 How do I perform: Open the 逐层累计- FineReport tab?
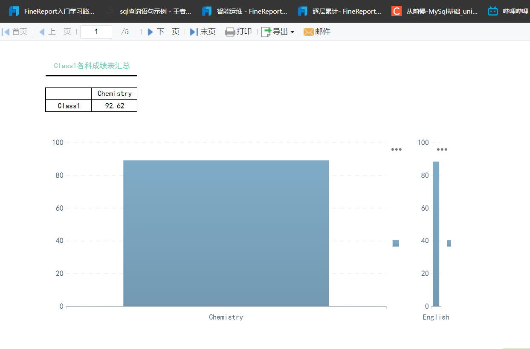[340, 12]
